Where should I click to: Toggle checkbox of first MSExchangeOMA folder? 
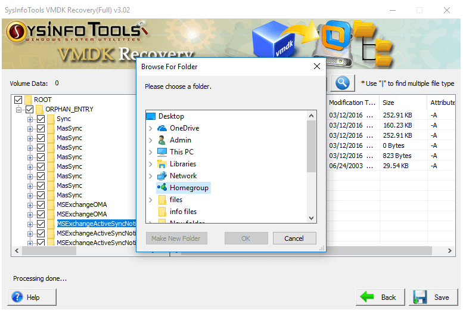(41, 204)
